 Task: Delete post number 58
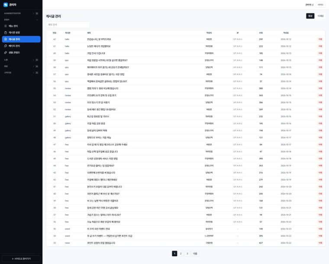(x=320, y=68)
